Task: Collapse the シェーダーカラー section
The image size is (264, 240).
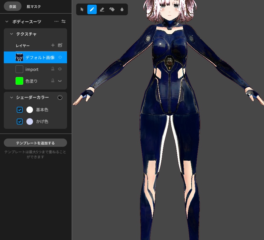Action: (x=11, y=97)
